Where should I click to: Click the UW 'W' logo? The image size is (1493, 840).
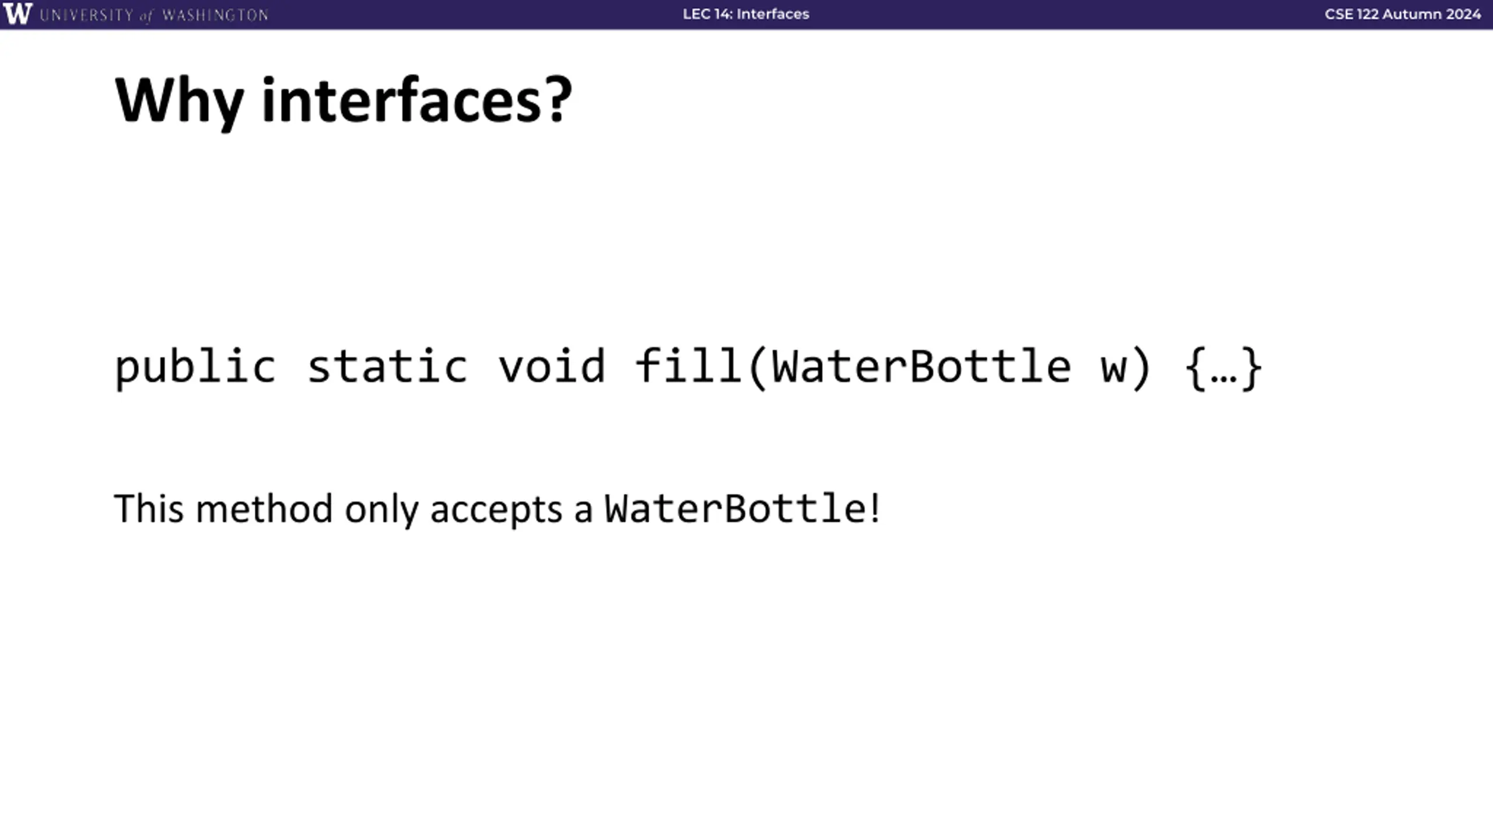pyautogui.click(x=17, y=13)
